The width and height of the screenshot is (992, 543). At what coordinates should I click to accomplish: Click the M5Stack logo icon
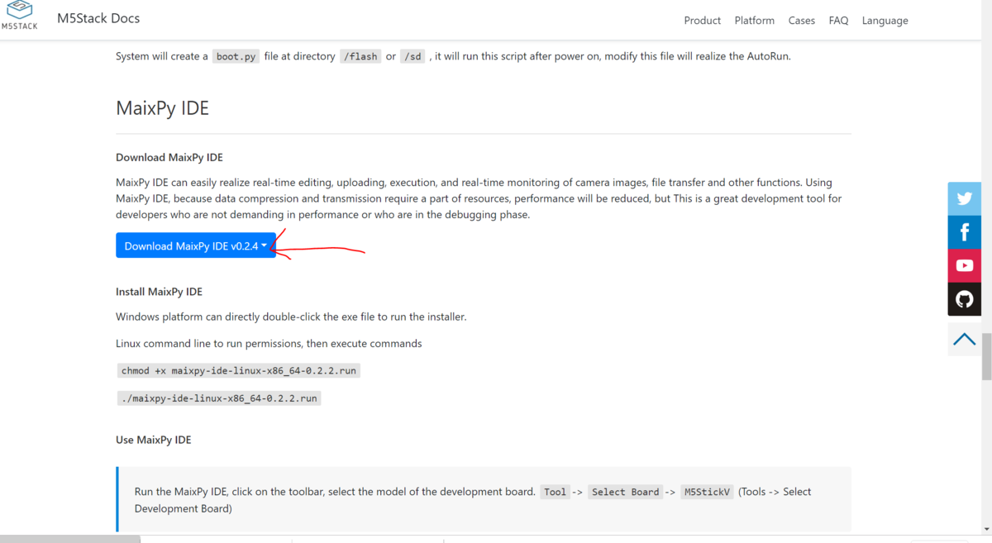[19, 16]
